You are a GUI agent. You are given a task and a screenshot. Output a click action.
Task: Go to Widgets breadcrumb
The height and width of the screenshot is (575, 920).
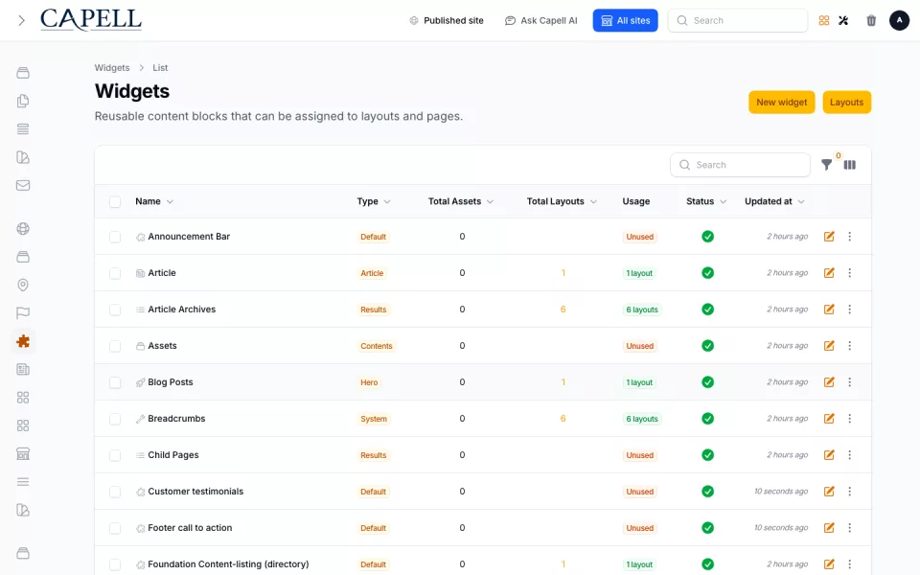click(x=112, y=67)
